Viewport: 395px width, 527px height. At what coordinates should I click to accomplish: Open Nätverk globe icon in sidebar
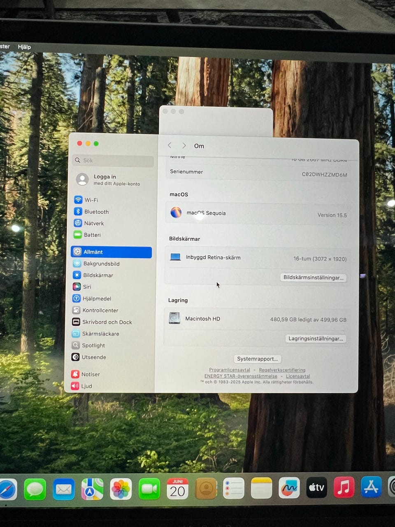[78, 223]
